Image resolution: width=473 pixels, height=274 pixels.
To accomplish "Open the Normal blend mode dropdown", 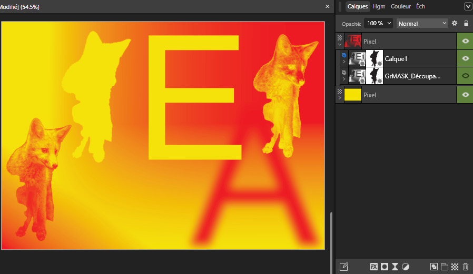I will 422,23.
